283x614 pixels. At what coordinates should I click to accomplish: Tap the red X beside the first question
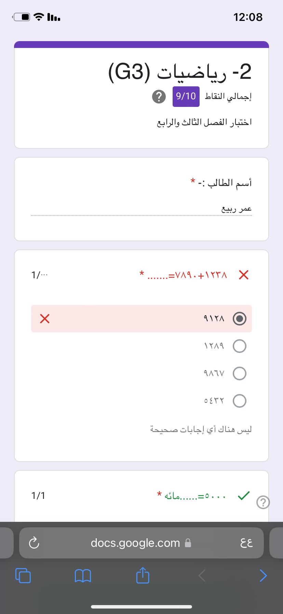[x=244, y=275]
